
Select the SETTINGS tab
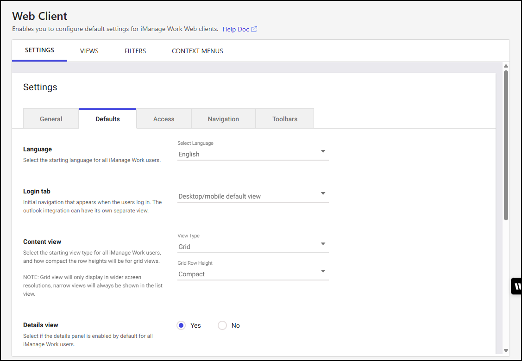click(39, 50)
